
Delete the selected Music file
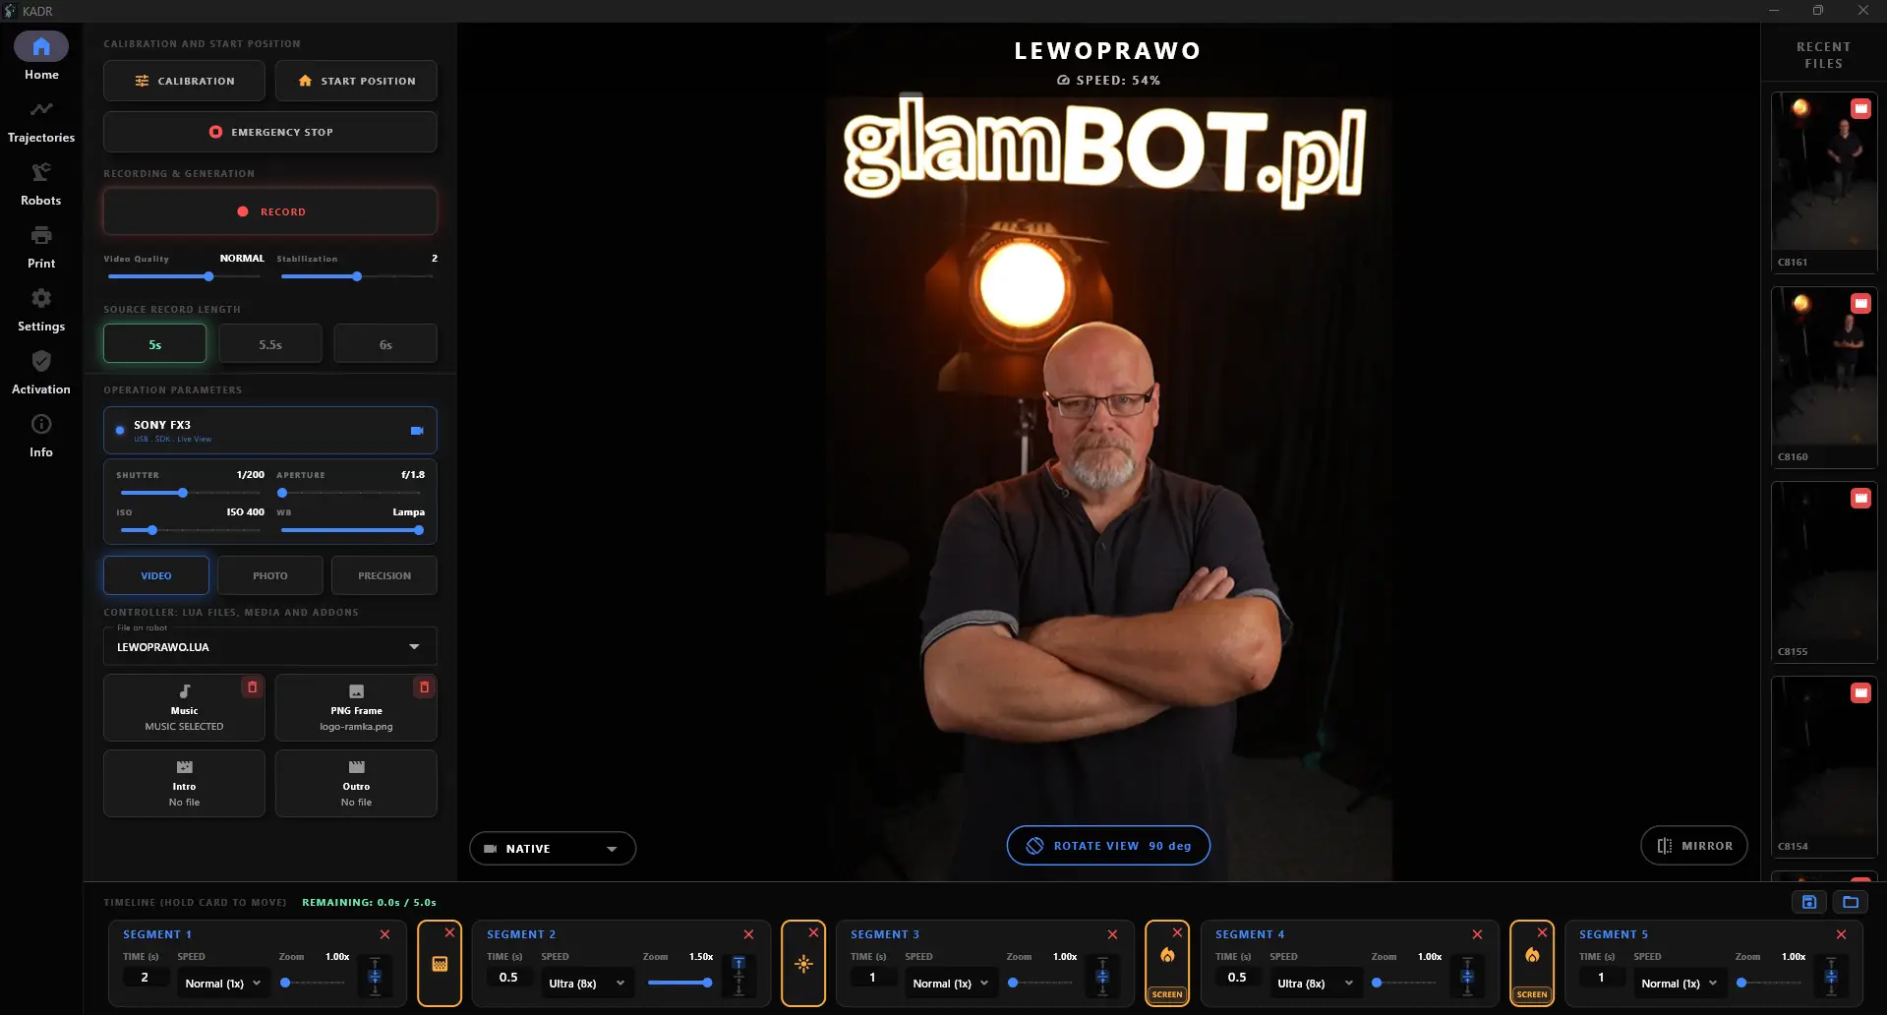pyautogui.click(x=252, y=687)
